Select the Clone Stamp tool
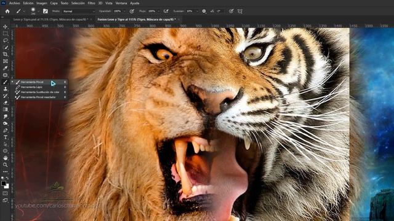Viewport: 394px width, 221px height. point(6,88)
